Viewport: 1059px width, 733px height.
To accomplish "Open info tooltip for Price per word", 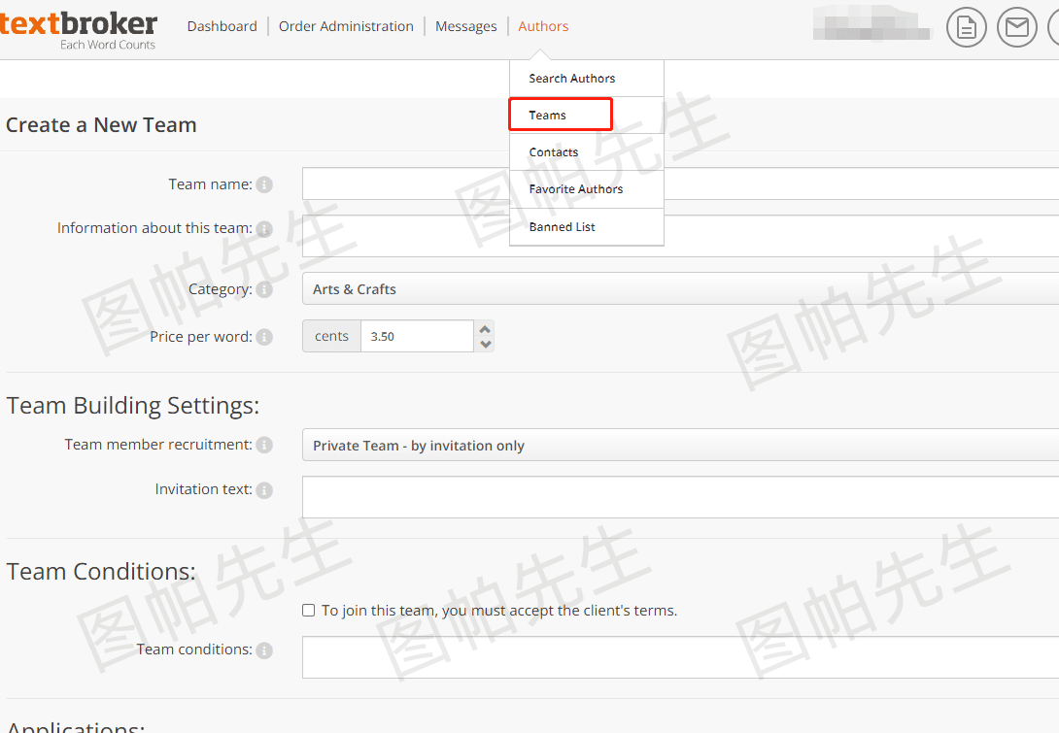I will [x=263, y=337].
